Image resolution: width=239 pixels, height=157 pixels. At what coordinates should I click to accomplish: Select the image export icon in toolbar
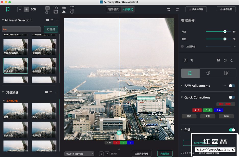click(72, 11)
